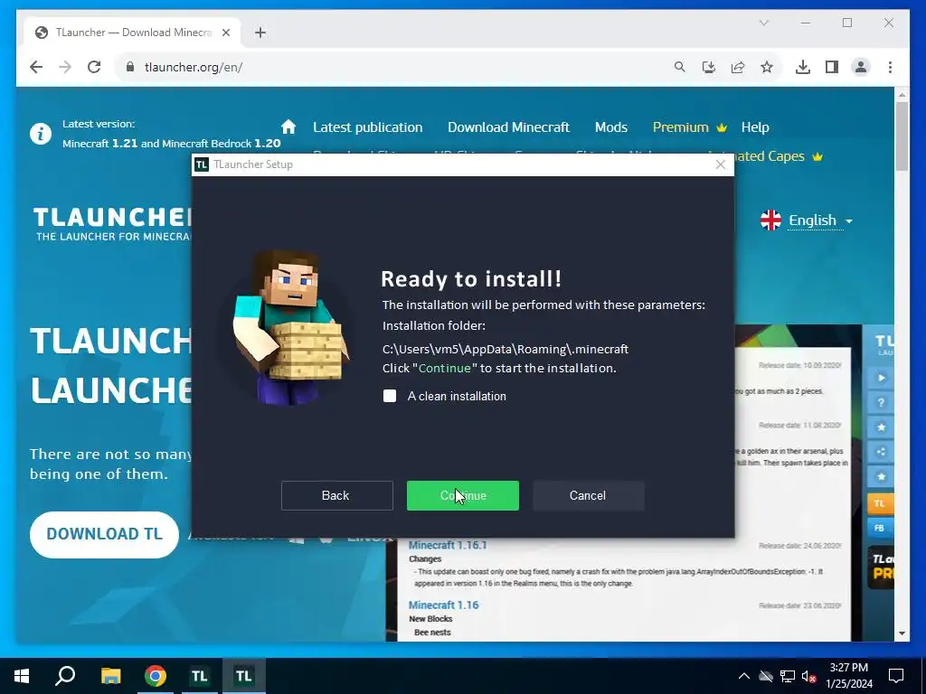The width and height of the screenshot is (926, 694).
Task: Click the page vertical scrollbar thumb
Action: [902, 136]
